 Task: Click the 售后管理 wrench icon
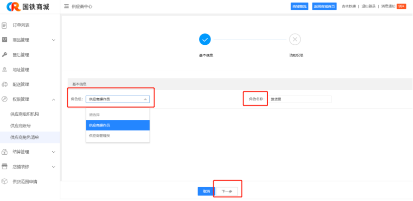click(4, 55)
